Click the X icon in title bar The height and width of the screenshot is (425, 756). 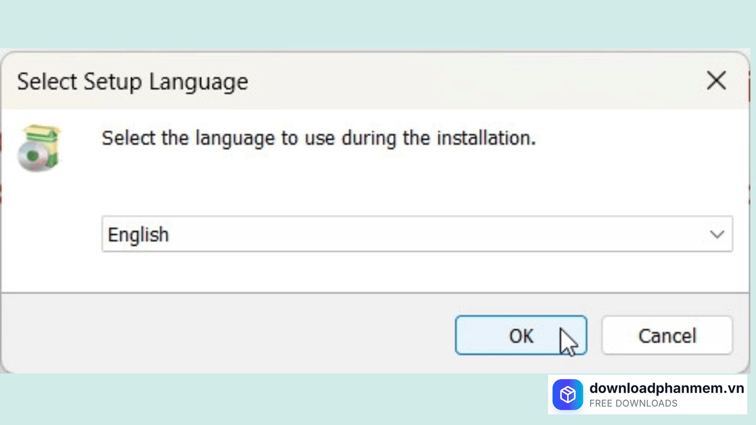point(716,81)
